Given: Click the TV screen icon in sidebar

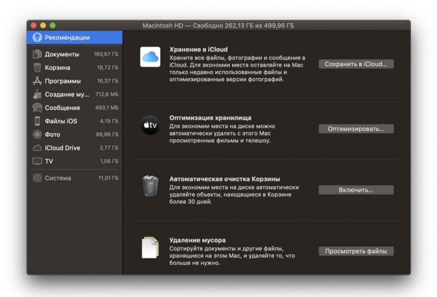Looking at the screenshot, I should tap(37, 161).
